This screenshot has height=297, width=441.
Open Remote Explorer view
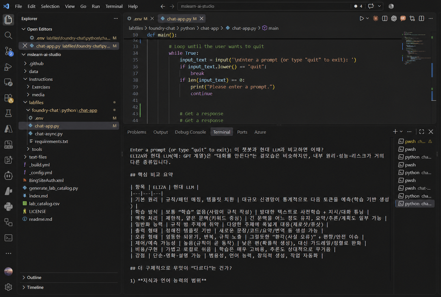click(8, 83)
